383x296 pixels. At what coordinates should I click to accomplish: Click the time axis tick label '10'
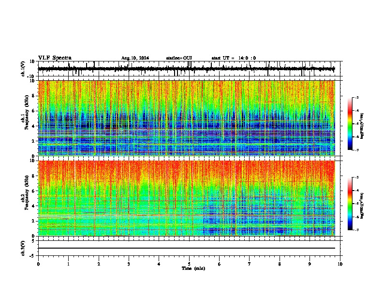(340, 264)
